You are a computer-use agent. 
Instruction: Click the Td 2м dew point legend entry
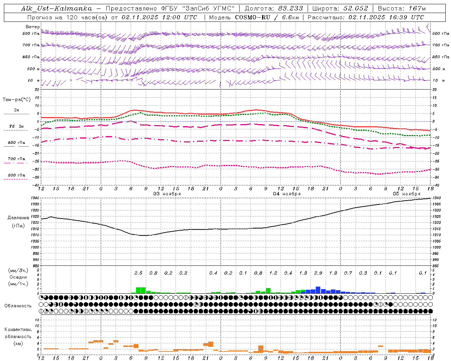tap(17, 126)
